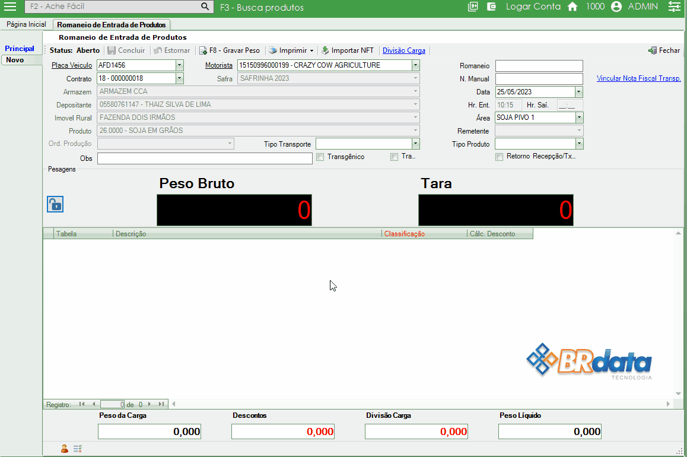Screen dimensions: 687x457
Task: Expand the Área dropdown showing SOJA PIVO 1
Action: coord(579,118)
